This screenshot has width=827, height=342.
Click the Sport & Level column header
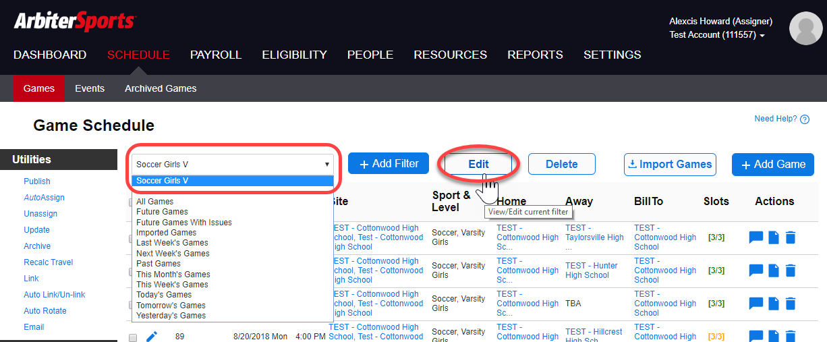pyautogui.click(x=451, y=201)
